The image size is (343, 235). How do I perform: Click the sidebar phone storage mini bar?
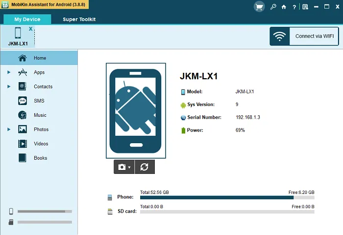pyautogui.click(x=45, y=211)
